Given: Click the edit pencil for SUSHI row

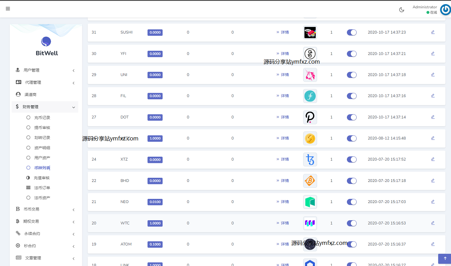Looking at the screenshot, I should click(x=433, y=32).
